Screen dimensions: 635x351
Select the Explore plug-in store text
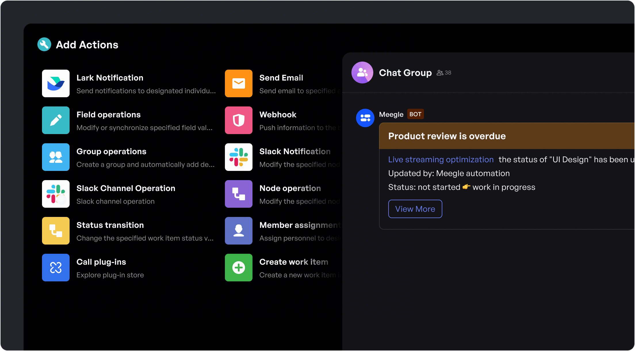(x=110, y=275)
